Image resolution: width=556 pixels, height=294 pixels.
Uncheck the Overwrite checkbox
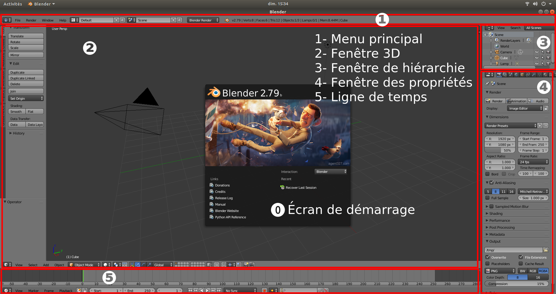(x=487, y=257)
